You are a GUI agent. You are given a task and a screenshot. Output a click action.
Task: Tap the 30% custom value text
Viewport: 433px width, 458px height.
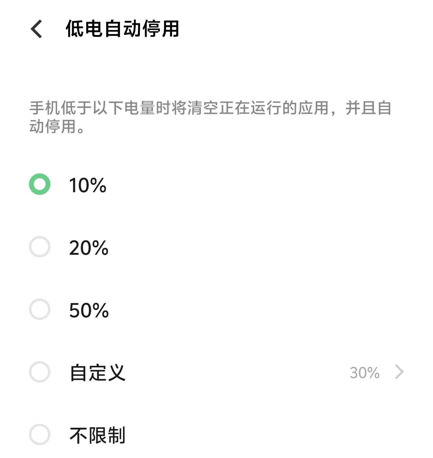(365, 373)
